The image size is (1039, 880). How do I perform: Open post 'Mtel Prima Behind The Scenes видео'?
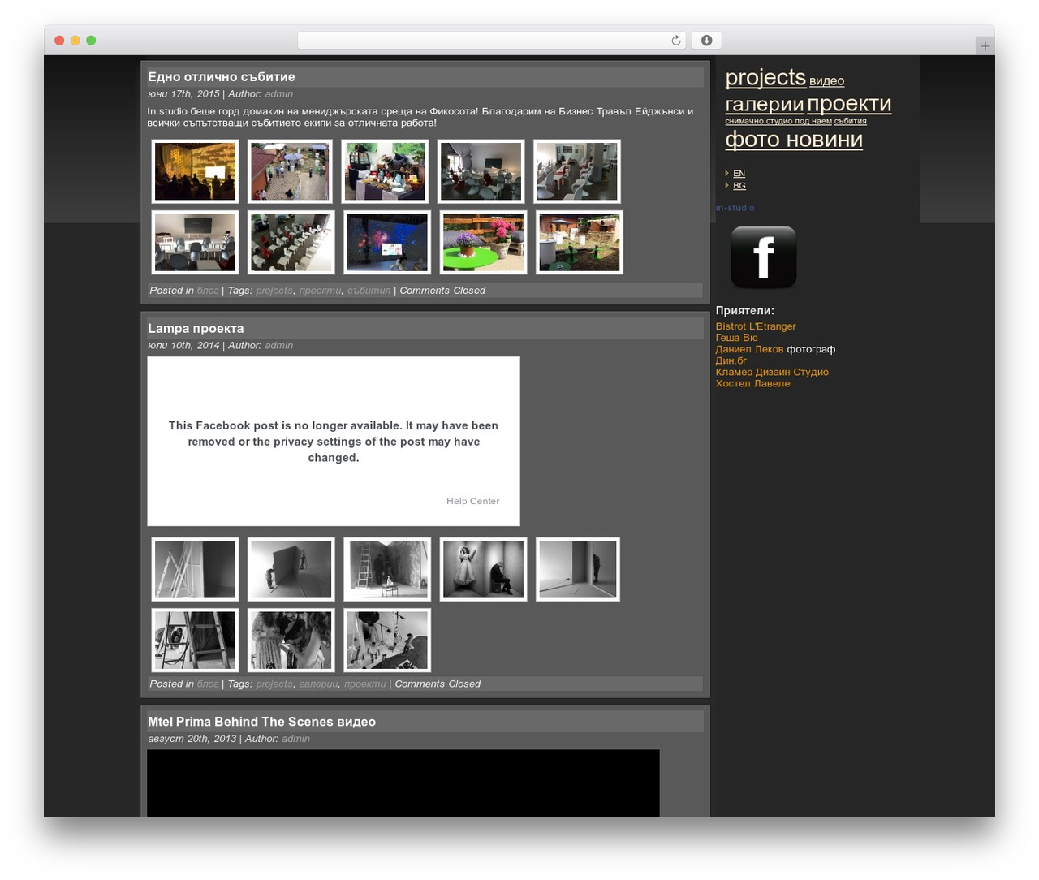point(261,722)
